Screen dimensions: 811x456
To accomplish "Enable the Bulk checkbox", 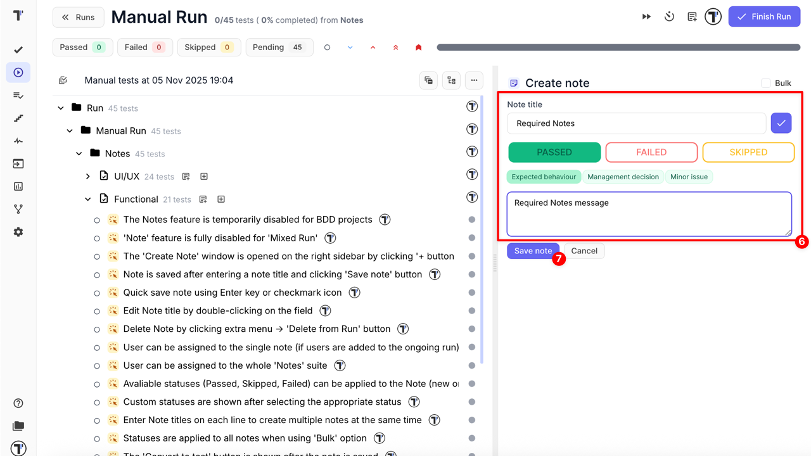I will pyautogui.click(x=766, y=83).
